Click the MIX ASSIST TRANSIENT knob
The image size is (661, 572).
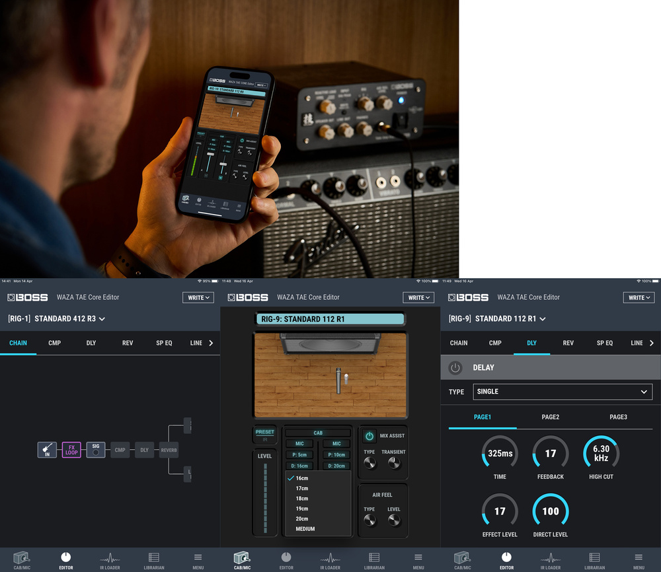point(394,463)
